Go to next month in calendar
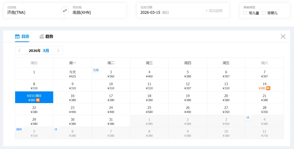This screenshot has width=294, height=149. (x=58, y=50)
